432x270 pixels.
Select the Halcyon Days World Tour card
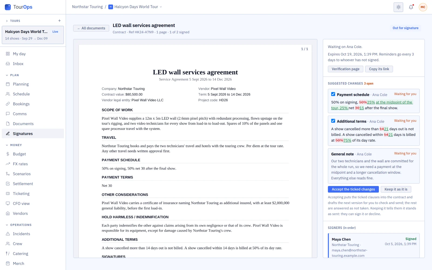33,35
